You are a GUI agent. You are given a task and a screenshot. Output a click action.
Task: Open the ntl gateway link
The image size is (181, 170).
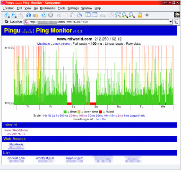coord(16,144)
